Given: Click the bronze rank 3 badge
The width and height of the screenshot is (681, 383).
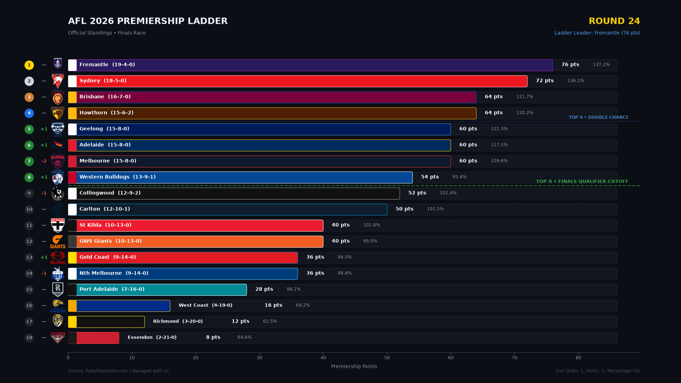Looking at the screenshot, I should pyautogui.click(x=29, y=97).
